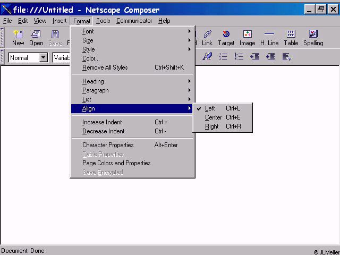
Task: Close the Netscape Composer window
Action: [333, 10]
